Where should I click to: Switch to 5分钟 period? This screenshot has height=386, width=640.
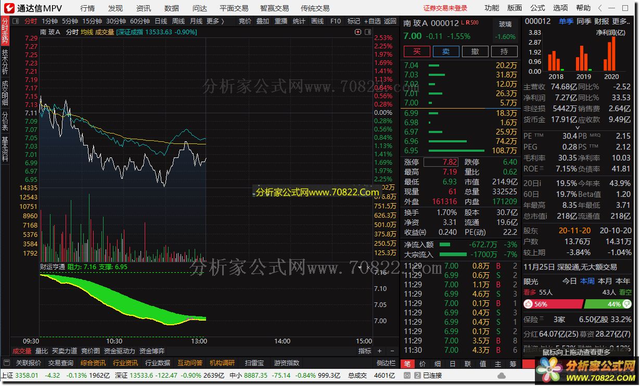pos(70,21)
